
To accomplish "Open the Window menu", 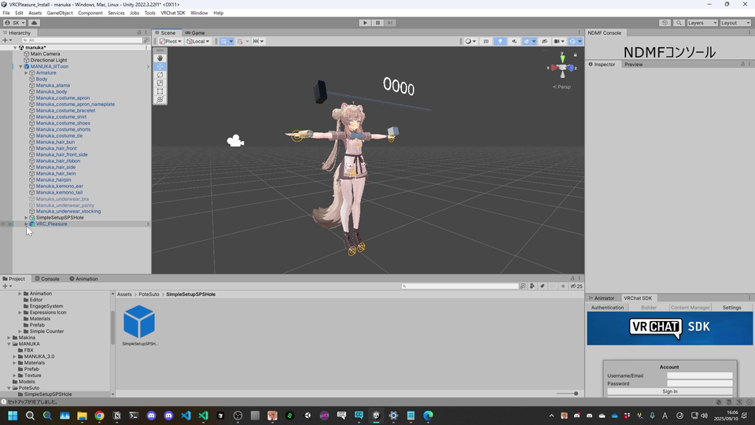I will pos(199,13).
